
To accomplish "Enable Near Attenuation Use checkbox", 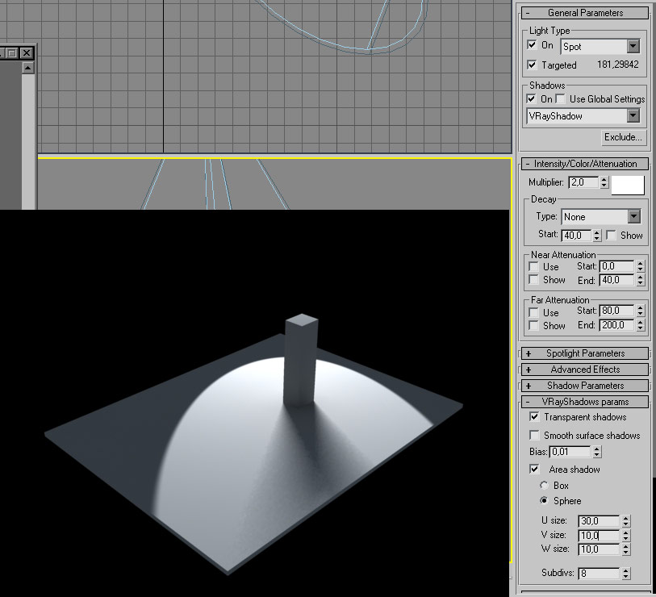I will [533, 266].
